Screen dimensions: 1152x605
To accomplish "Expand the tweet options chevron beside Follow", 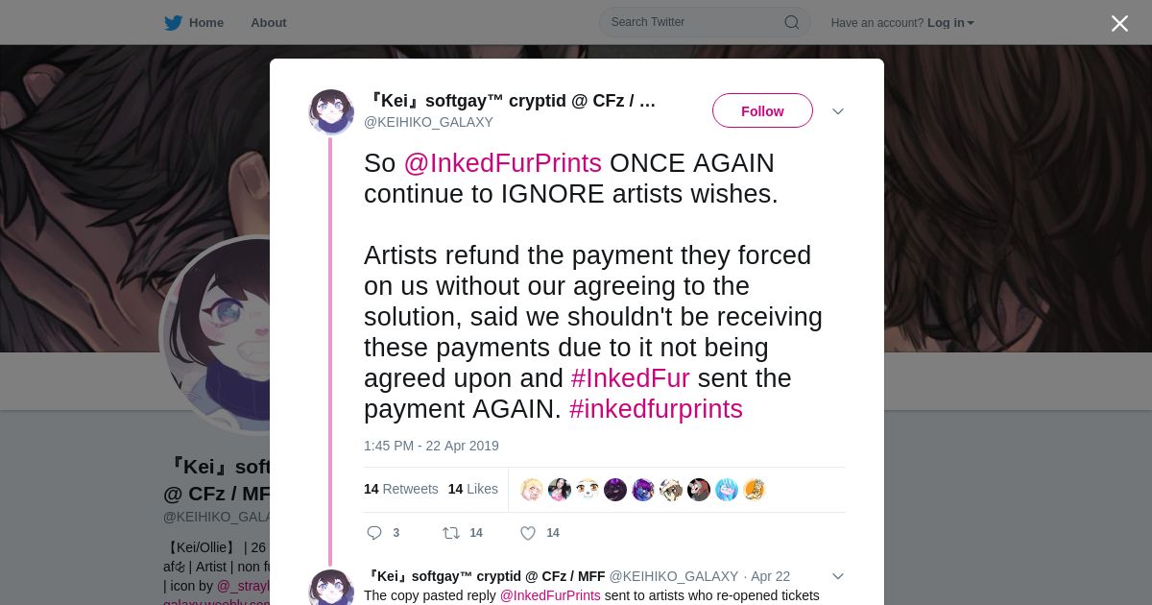I will [838, 111].
